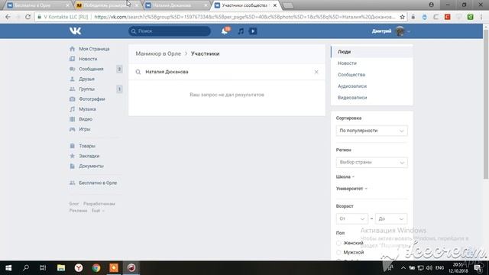
Task: Open Моя Страница from the sidebar
Action: click(x=94, y=49)
